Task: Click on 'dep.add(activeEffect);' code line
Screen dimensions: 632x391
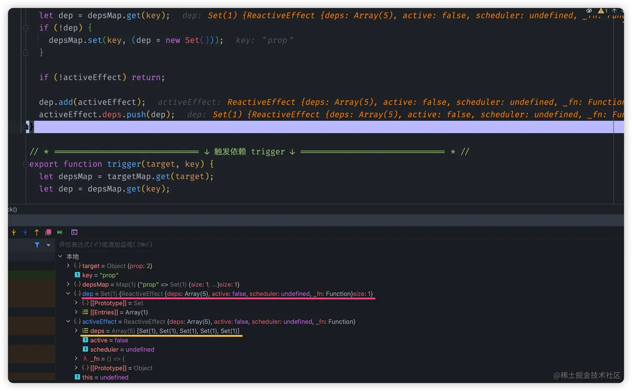Action: coord(92,102)
